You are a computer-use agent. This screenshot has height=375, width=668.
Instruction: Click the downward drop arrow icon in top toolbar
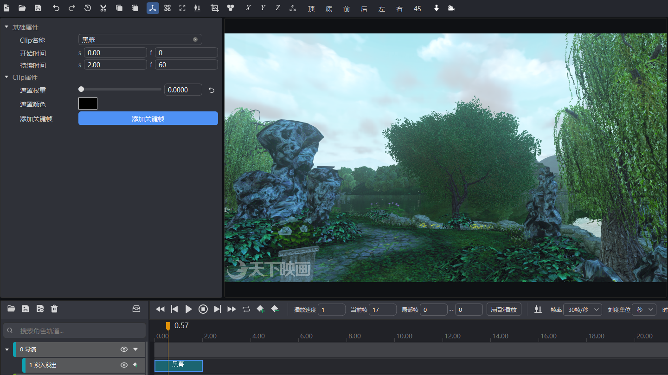click(x=436, y=8)
